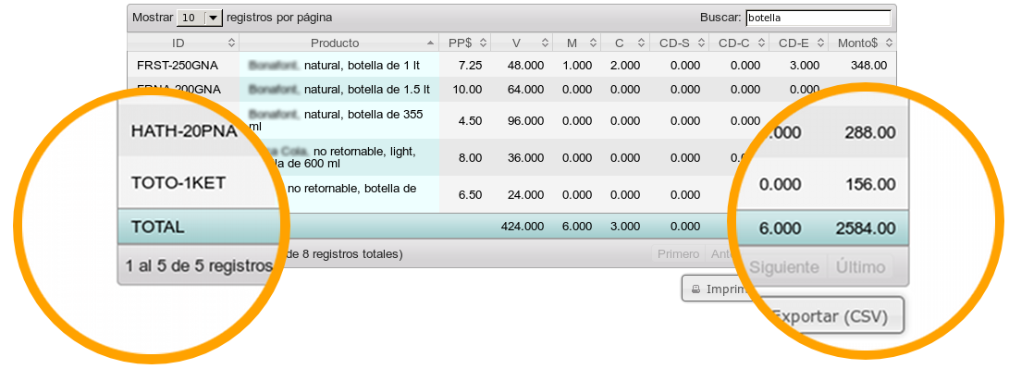The width and height of the screenshot is (1009, 369).
Task: Click the 4.50 price cell
Action: [x=471, y=120]
